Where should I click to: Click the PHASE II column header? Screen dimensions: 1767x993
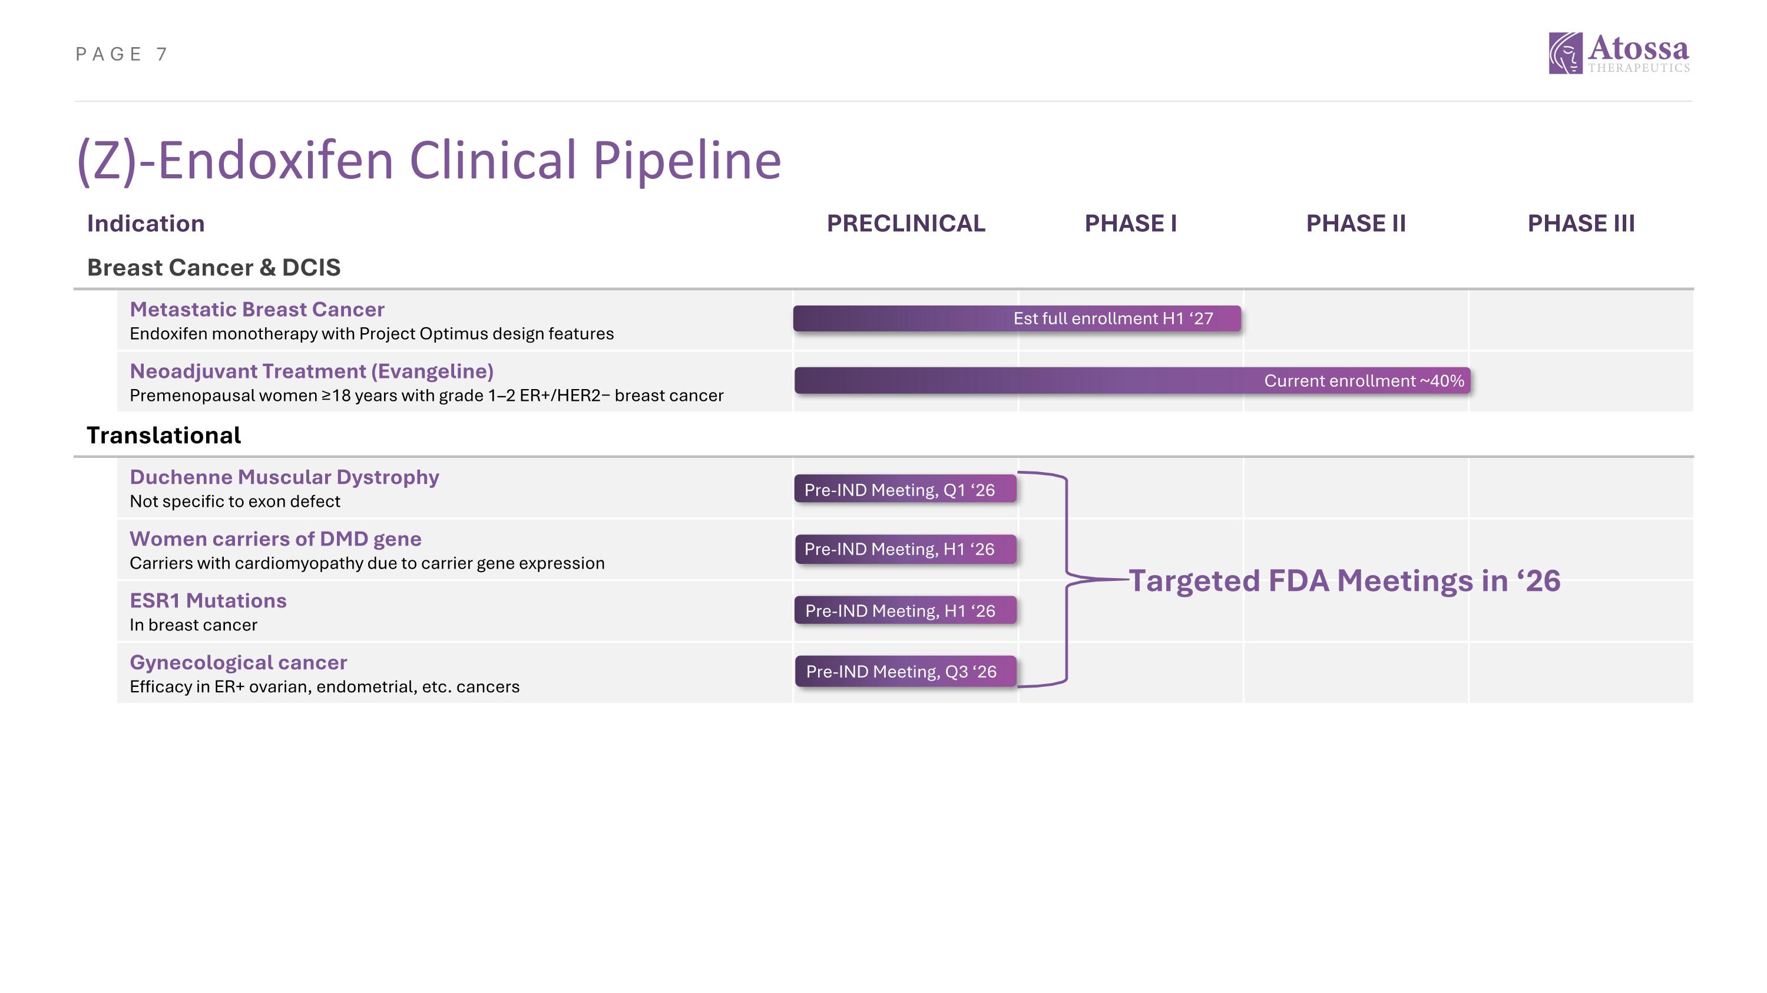(x=1355, y=224)
